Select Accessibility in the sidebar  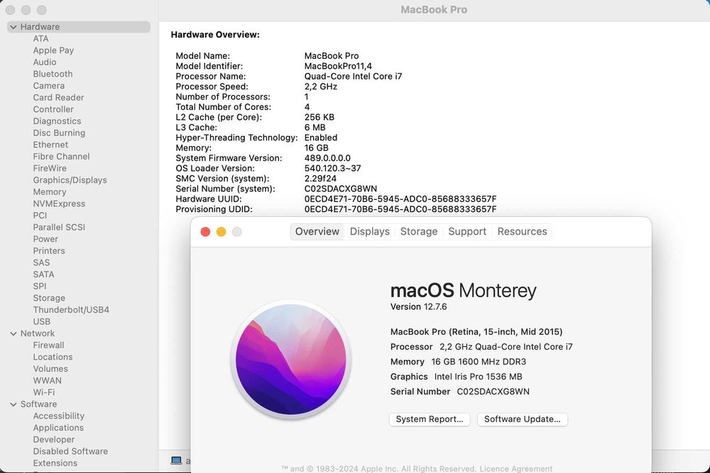(x=58, y=416)
